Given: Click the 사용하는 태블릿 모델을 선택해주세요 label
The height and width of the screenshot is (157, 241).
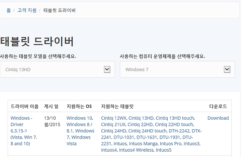Looking at the screenshot, I should point(38,56).
